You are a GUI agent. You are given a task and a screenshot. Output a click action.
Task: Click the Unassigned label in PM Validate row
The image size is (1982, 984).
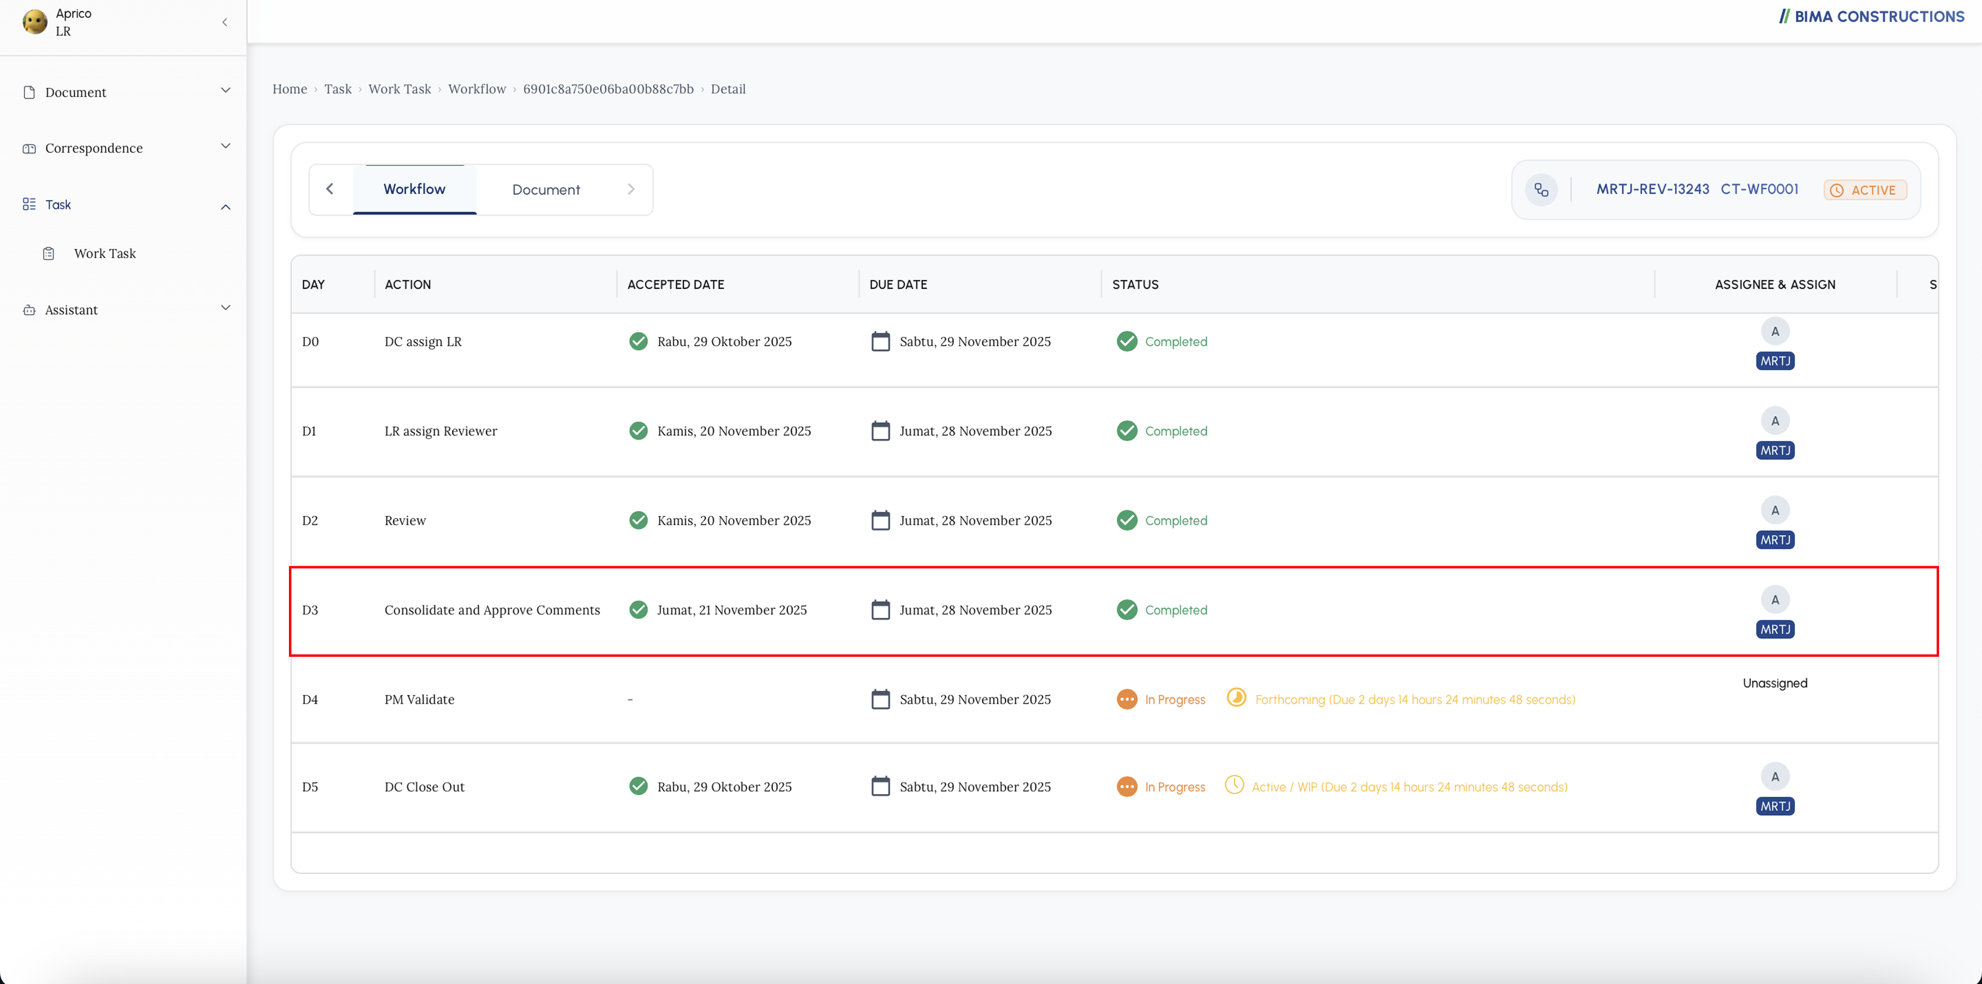(x=1775, y=683)
